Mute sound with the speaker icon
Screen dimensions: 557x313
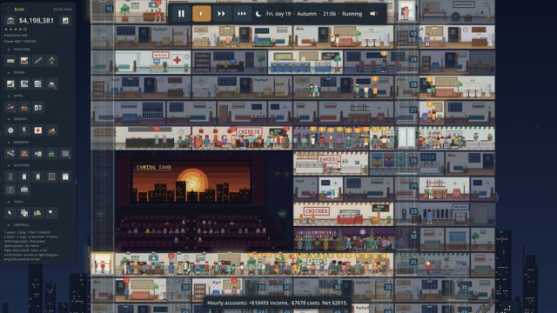click(373, 14)
